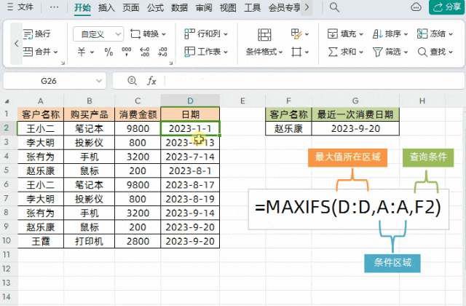Click the zoom formula bar icon
The width and height of the screenshot is (466, 306).
[x=132, y=81]
